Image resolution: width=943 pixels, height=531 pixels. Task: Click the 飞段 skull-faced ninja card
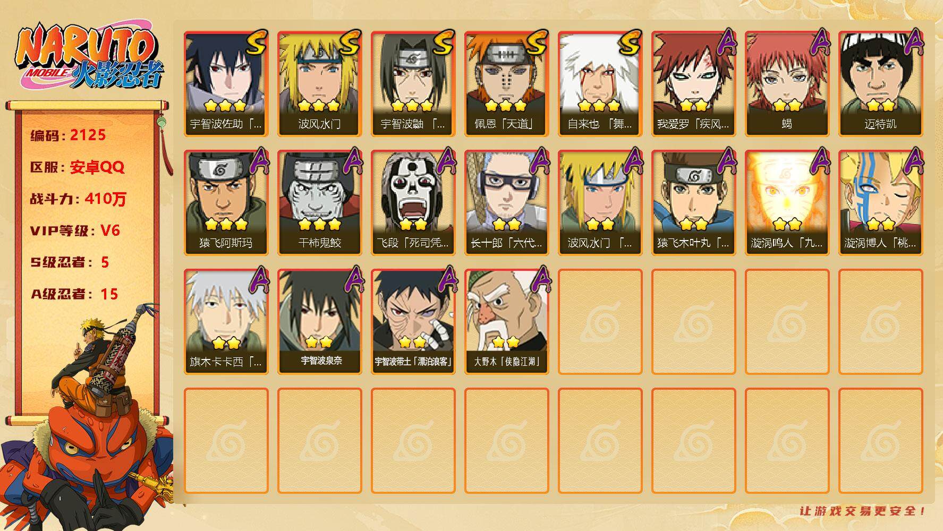click(x=413, y=203)
